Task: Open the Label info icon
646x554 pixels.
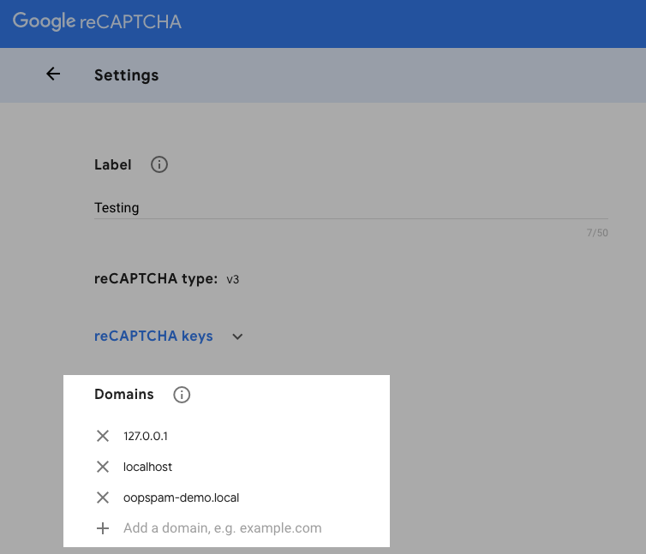Action: coord(159,164)
